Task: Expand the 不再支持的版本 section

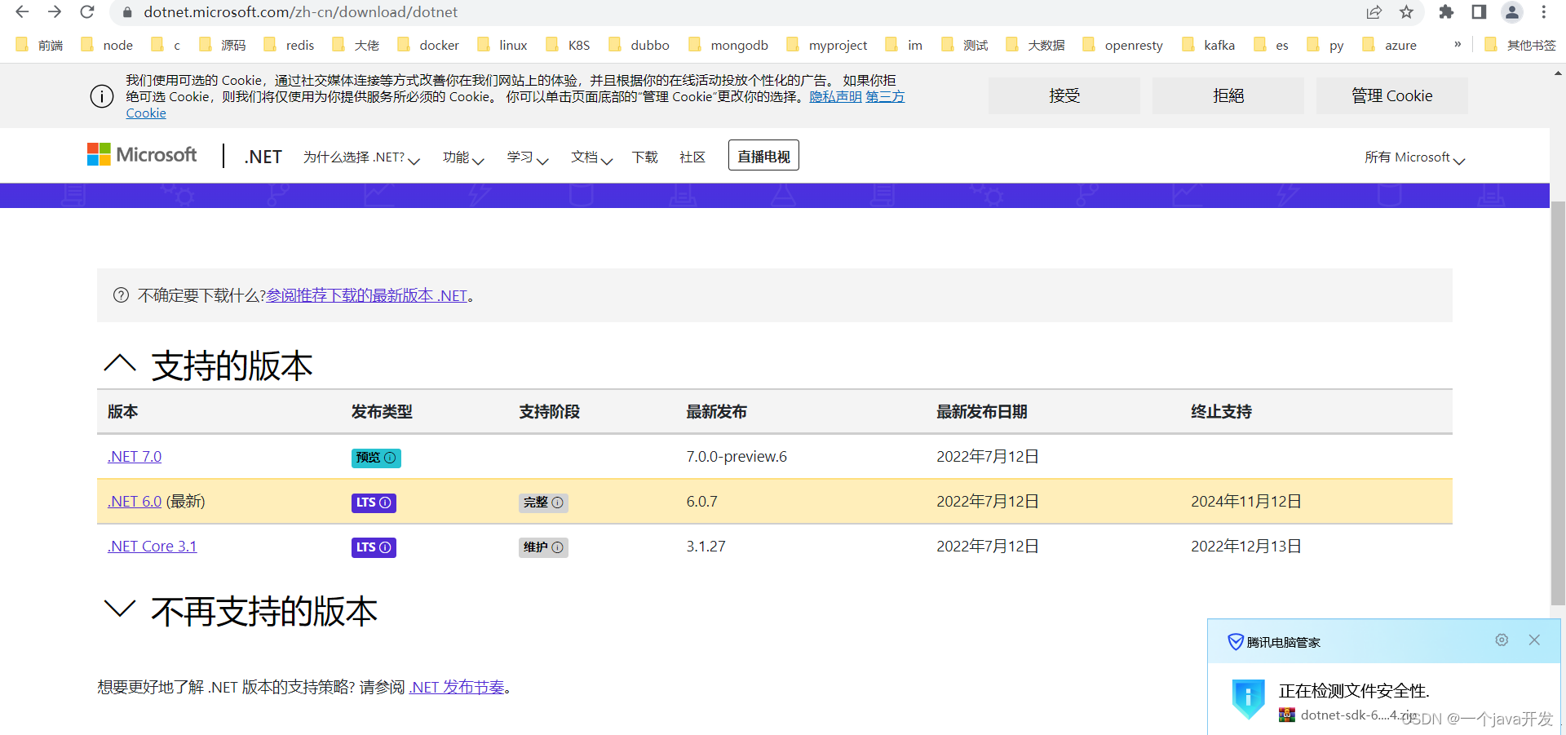Action: 120,609
